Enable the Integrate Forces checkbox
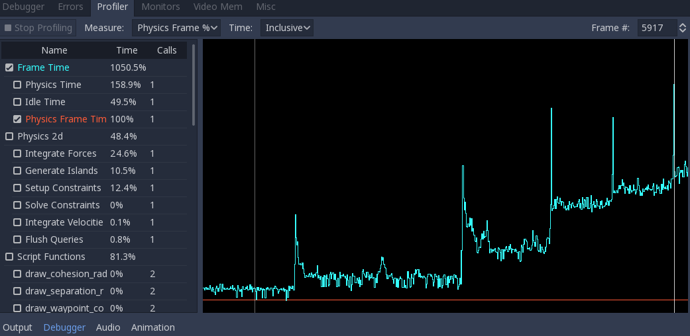690x336 pixels. (17, 153)
